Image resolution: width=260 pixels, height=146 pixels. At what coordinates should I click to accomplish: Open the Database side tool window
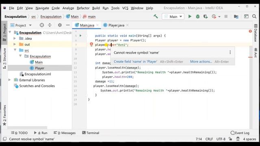tap(256, 33)
